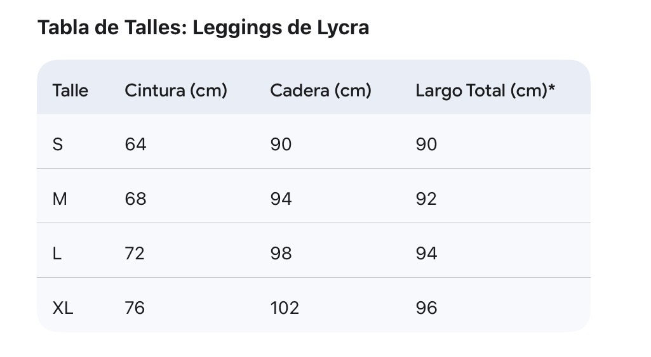
Task: Click the L size row label
Action: pyautogui.click(x=57, y=254)
